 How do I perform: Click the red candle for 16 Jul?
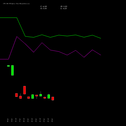16,95
